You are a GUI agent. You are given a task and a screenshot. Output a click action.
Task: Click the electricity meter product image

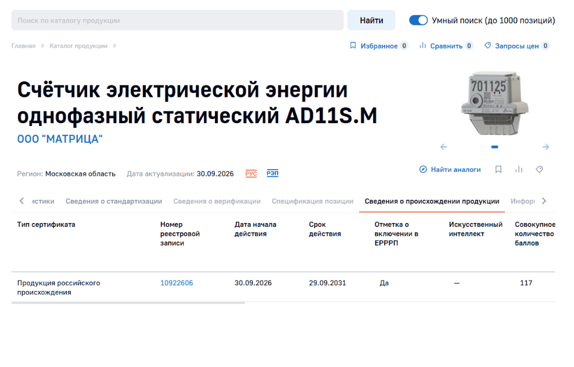(x=494, y=103)
